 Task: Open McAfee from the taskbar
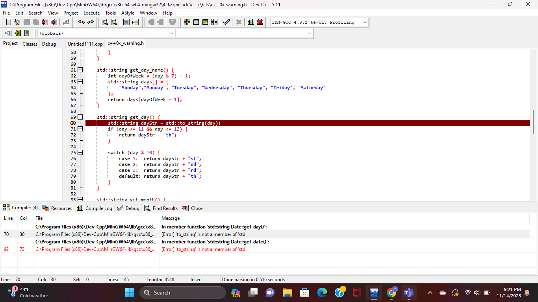point(357,293)
